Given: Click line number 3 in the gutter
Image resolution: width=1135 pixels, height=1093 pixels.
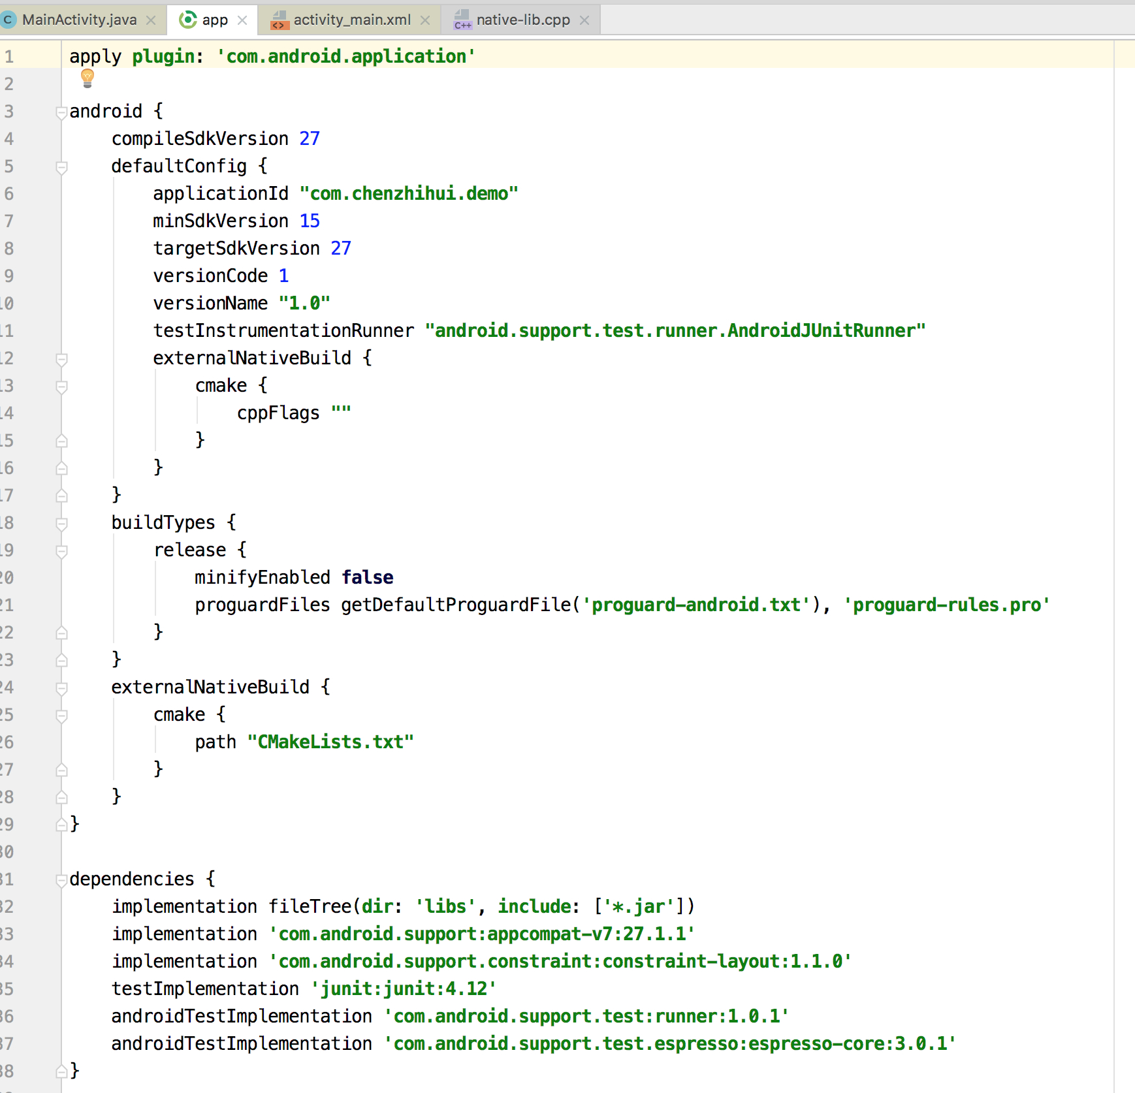Looking at the screenshot, I should pos(9,111).
